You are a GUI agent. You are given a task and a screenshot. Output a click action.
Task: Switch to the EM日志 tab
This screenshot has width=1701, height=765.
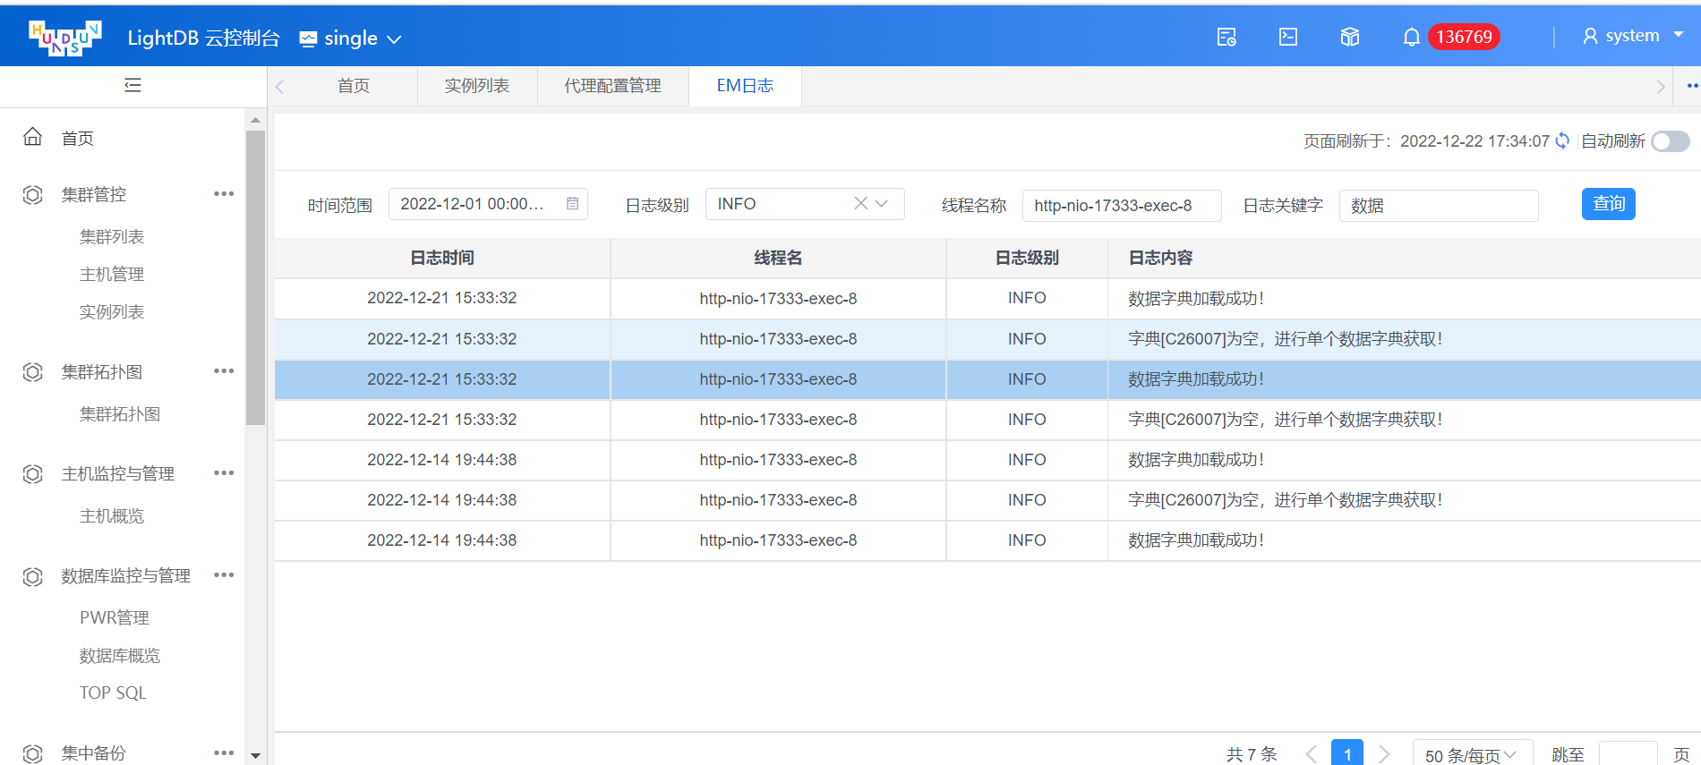tap(745, 86)
